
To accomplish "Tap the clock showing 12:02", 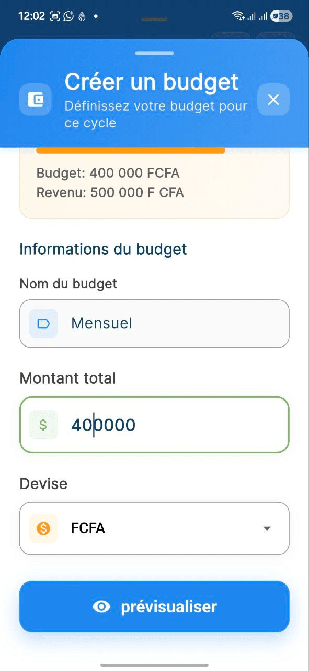I will click(32, 16).
